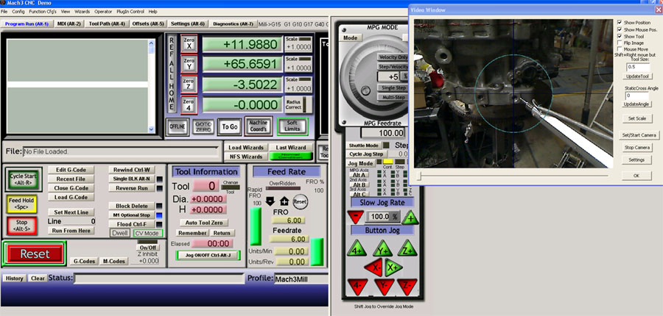Click the Zero X axis button

click(x=189, y=44)
